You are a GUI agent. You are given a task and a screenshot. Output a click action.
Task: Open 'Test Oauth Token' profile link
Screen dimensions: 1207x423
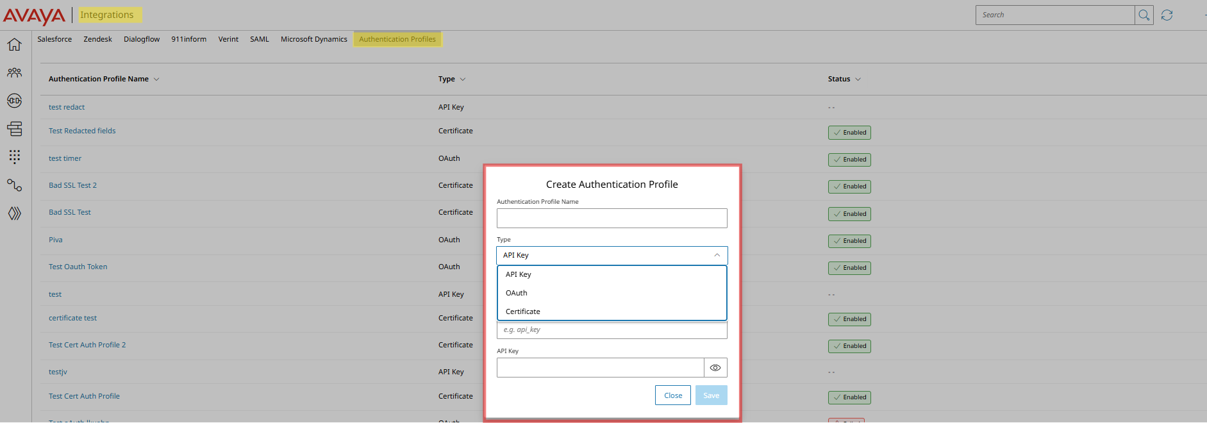[78, 267]
